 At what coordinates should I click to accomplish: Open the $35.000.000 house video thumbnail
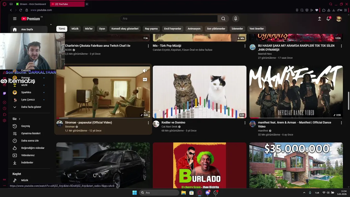[296, 165]
